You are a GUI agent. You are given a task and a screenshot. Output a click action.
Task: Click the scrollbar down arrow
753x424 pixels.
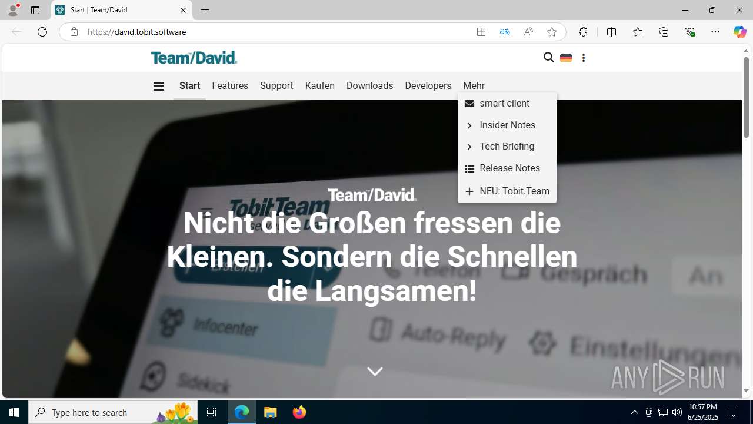pyautogui.click(x=746, y=391)
